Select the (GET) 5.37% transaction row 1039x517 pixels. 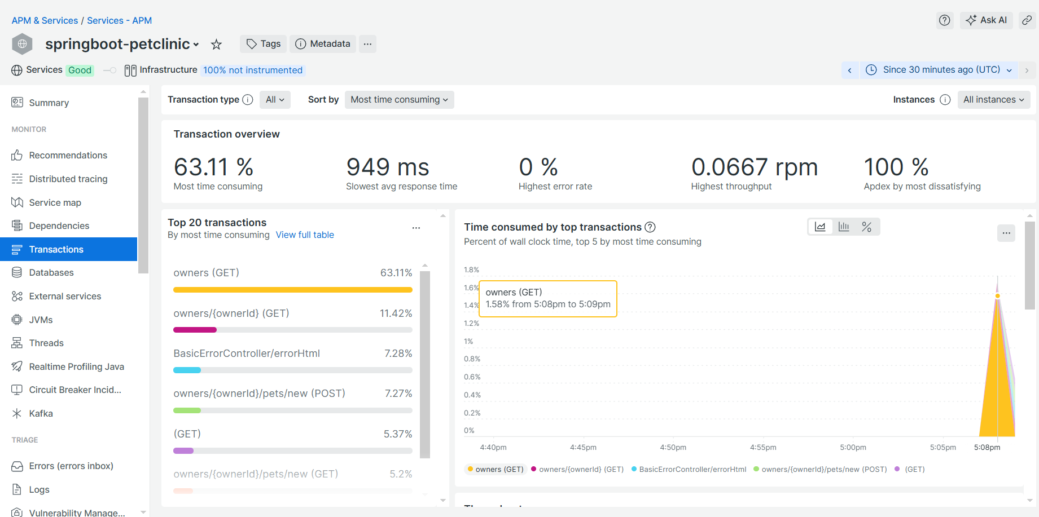point(293,441)
